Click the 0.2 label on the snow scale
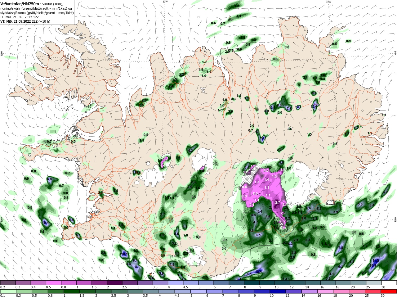Viewport: 397px width, 298px height. (2, 287)
